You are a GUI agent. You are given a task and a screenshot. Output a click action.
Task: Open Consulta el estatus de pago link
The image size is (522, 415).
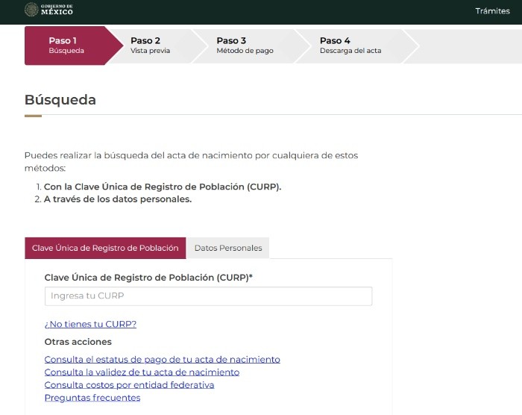[x=162, y=360]
